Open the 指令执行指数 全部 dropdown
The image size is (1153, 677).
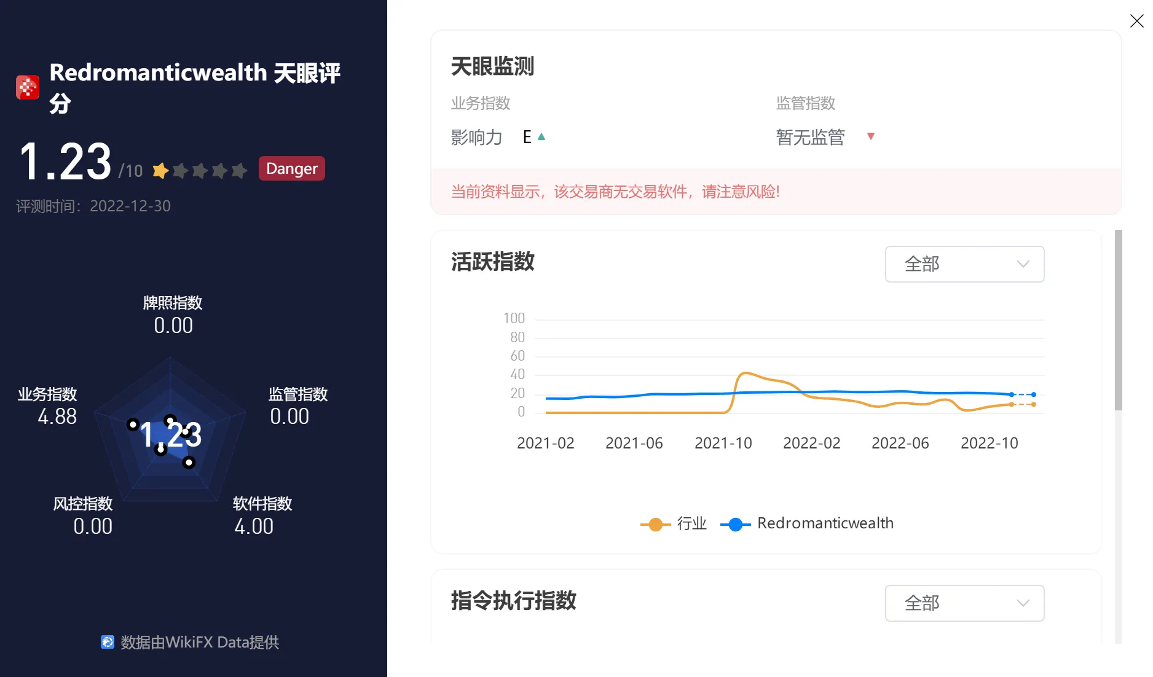964,603
